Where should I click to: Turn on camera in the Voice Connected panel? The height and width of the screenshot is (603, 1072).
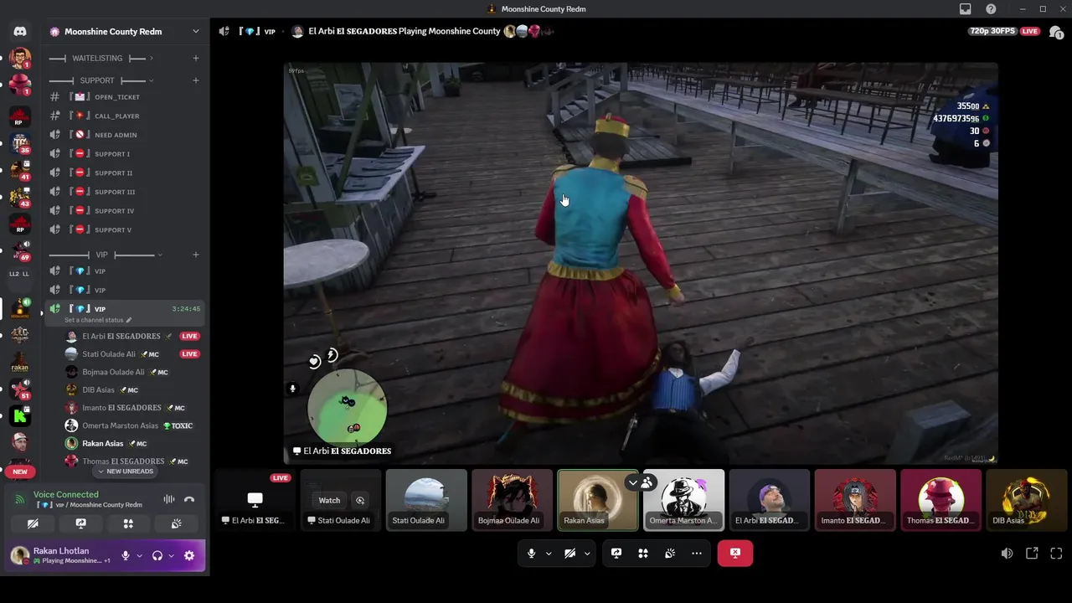[33, 523]
